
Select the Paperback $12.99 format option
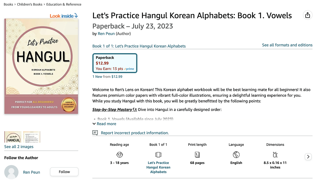pos(115,63)
